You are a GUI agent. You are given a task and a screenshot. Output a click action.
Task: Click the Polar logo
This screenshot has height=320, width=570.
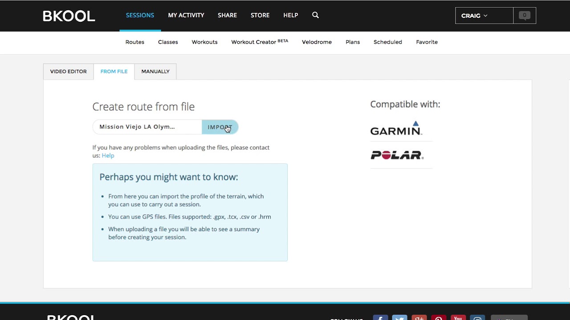tap(397, 155)
